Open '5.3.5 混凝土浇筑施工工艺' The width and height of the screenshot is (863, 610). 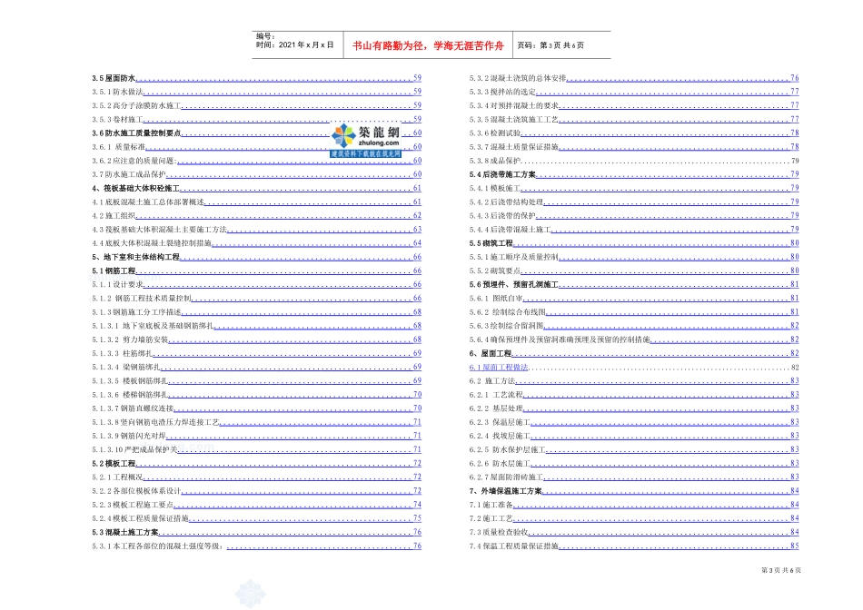(634, 119)
